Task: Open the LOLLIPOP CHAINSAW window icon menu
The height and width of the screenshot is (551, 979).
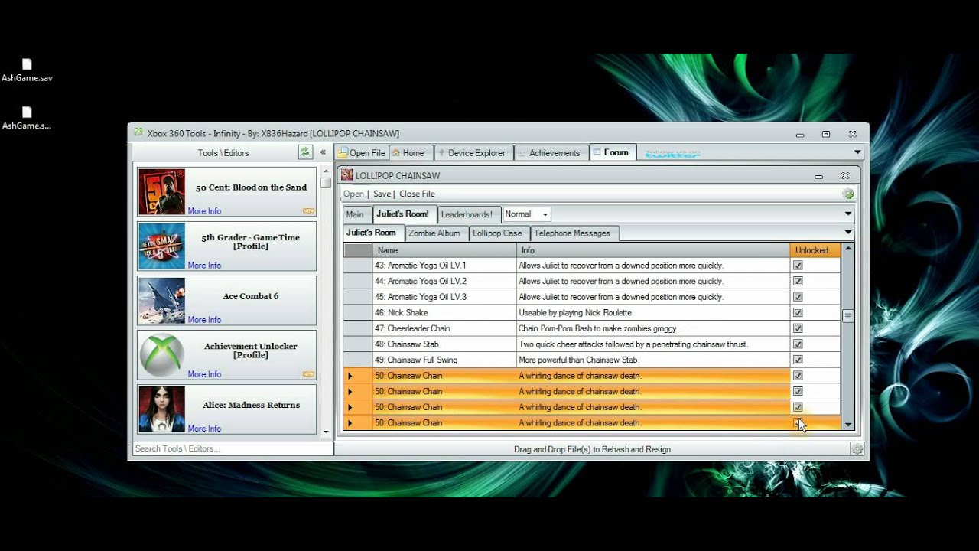Action: [x=347, y=175]
